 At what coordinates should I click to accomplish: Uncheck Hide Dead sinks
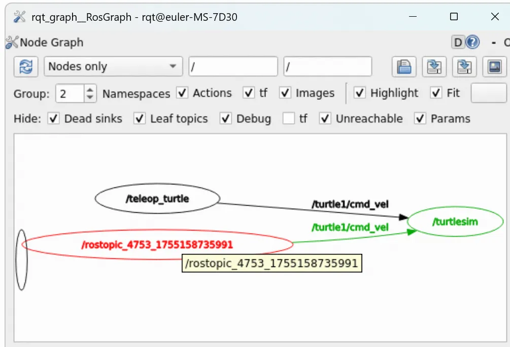pyautogui.click(x=53, y=119)
